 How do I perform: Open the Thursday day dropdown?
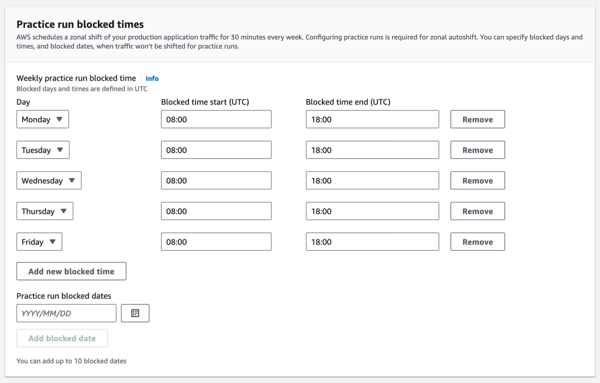[x=45, y=211]
